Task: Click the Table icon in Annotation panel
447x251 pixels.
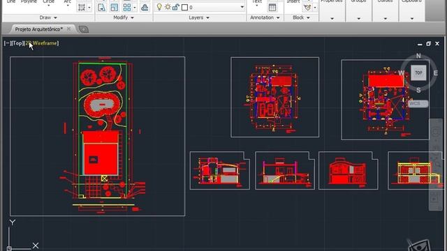Action: pos(272,8)
